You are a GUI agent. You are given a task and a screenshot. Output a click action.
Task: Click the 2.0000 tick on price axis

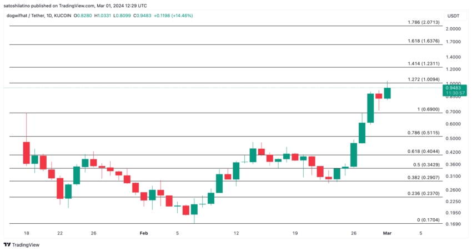[453, 29]
